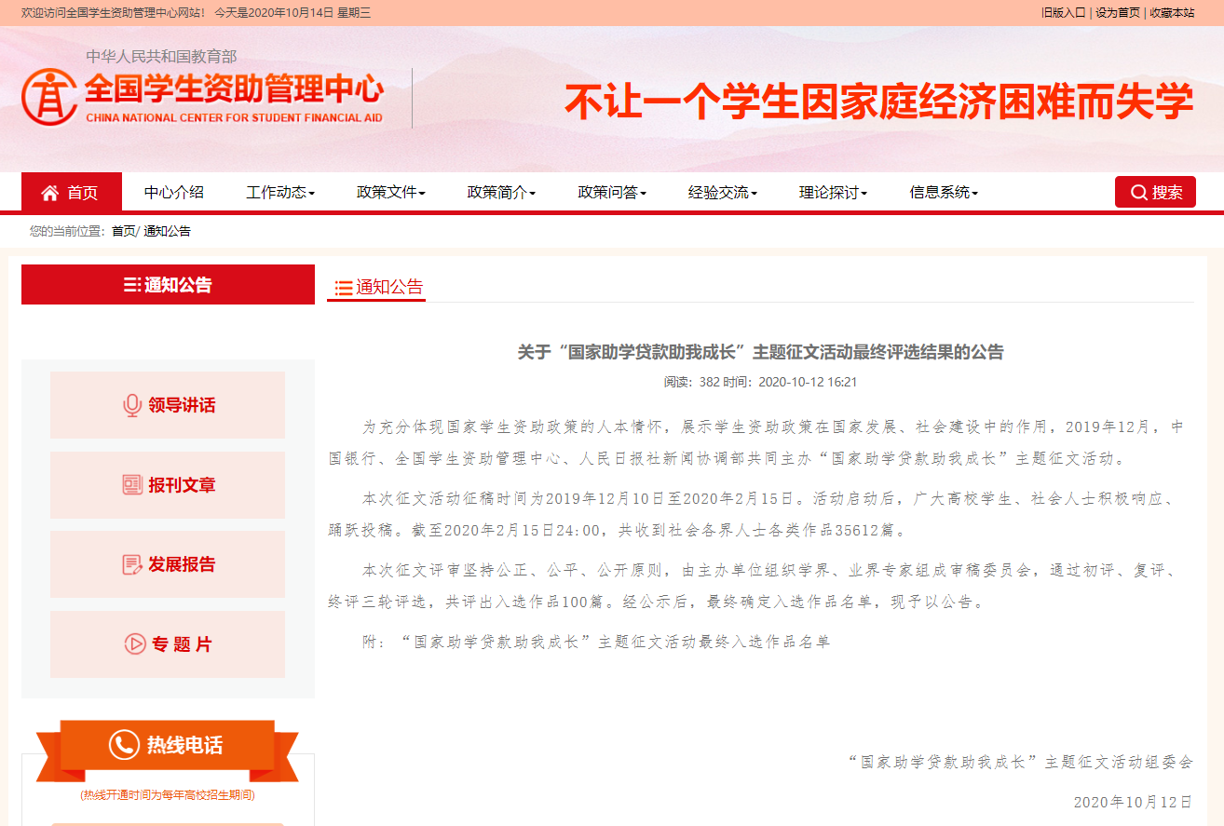This screenshot has height=826, width=1224.
Task: Click the list icon beside 通知公告 heading
Action: [344, 288]
